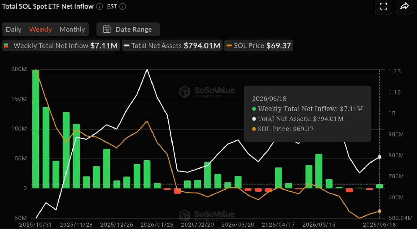The width and height of the screenshot is (417, 229).
Task: Click the share arrow icon
Action: click(x=405, y=6)
